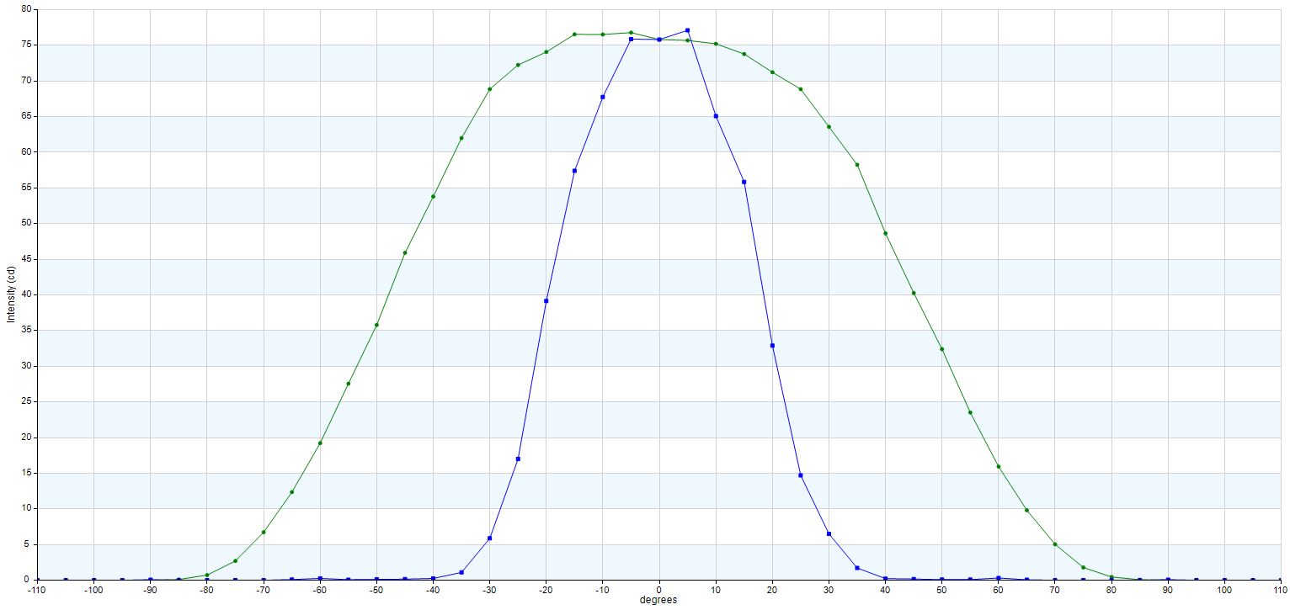Screen dimensions: 1290x610
Task: Click the 0 tick label on the x-axis
Action: [x=658, y=591]
